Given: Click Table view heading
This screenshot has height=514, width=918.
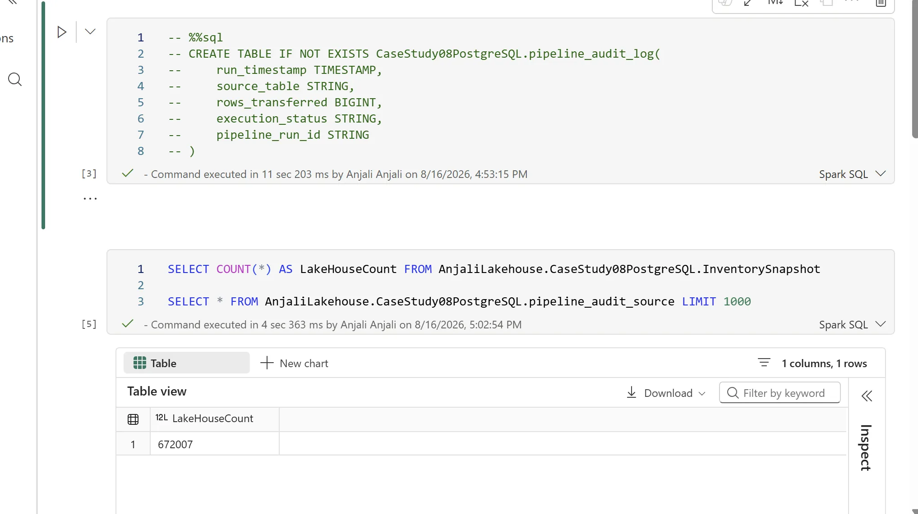Looking at the screenshot, I should click(157, 391).
